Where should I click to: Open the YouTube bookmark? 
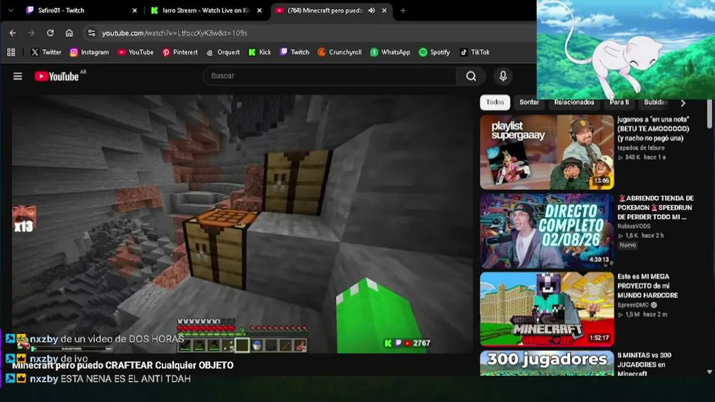click(135, 52)
